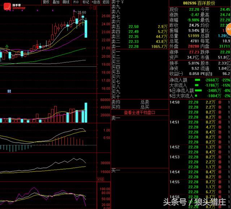The height and width of the screenshot is (209, 231).
Task: Click the 涨停 price 27.23
Action: 194,52
